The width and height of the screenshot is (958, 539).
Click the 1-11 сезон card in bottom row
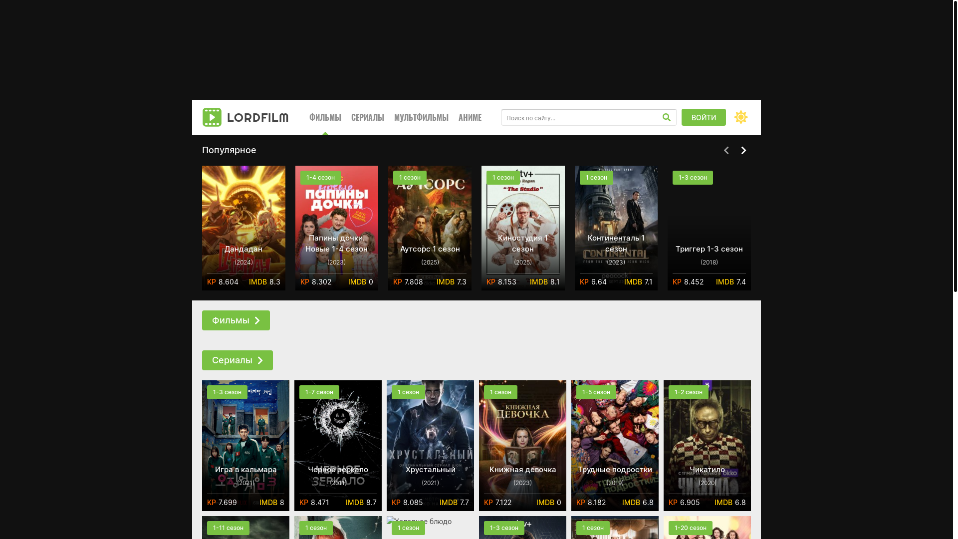[245, 528]
